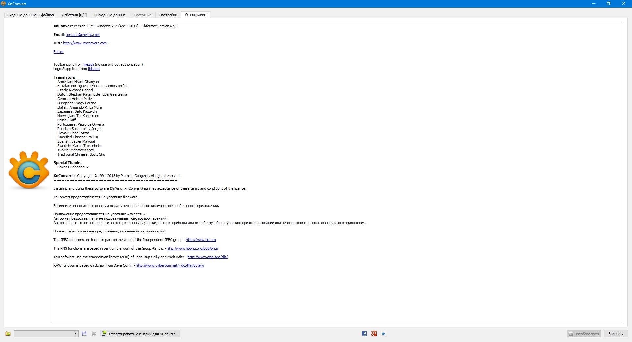The image size is (632, 342).
Task: Click the Закрыть button
Action: (x=615, y=334)
